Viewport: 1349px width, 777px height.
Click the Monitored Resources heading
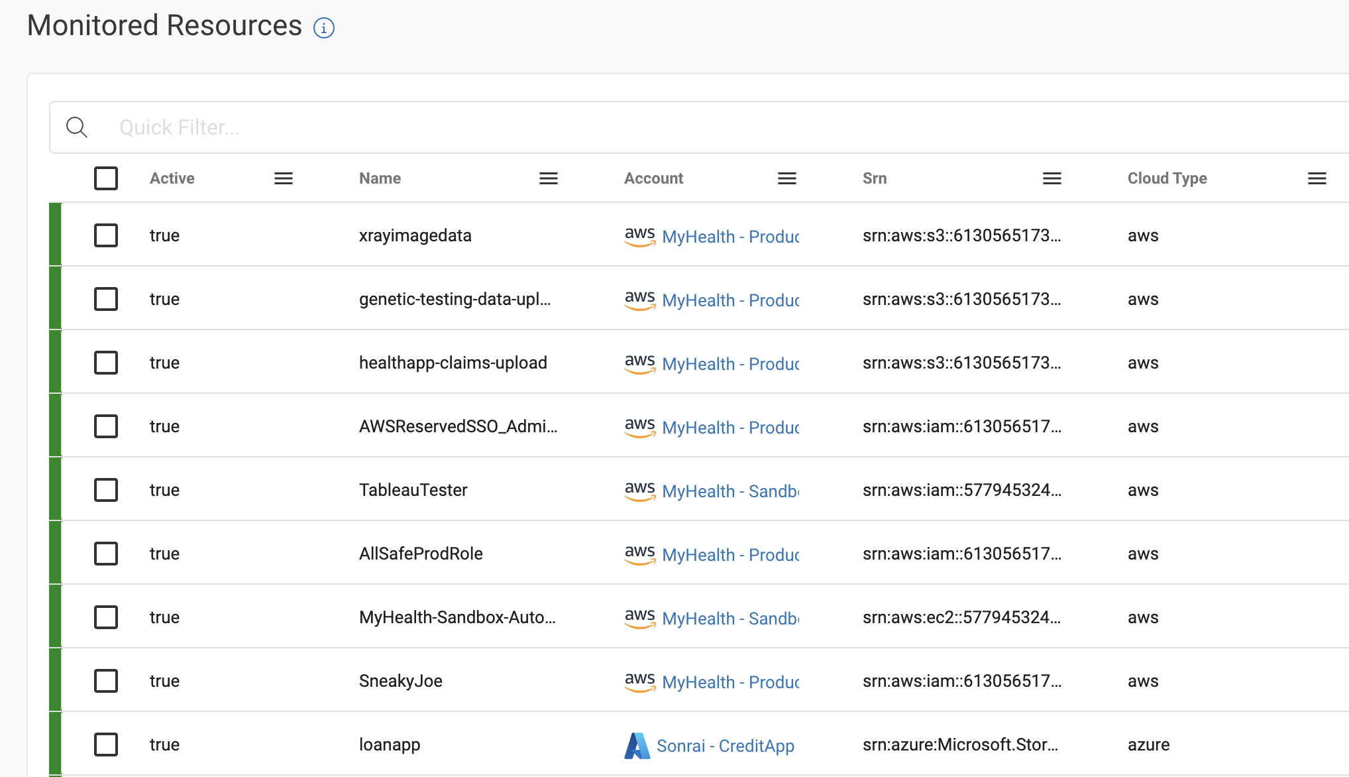tap(164, 25)
